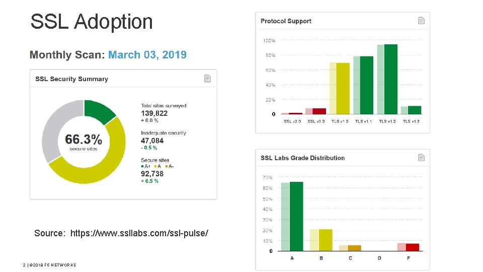
Task: Click the grade A dark green bar
Action: tap(296, 217)
